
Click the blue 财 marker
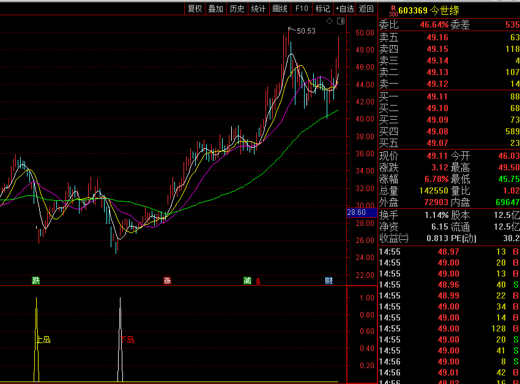[329, 281]
